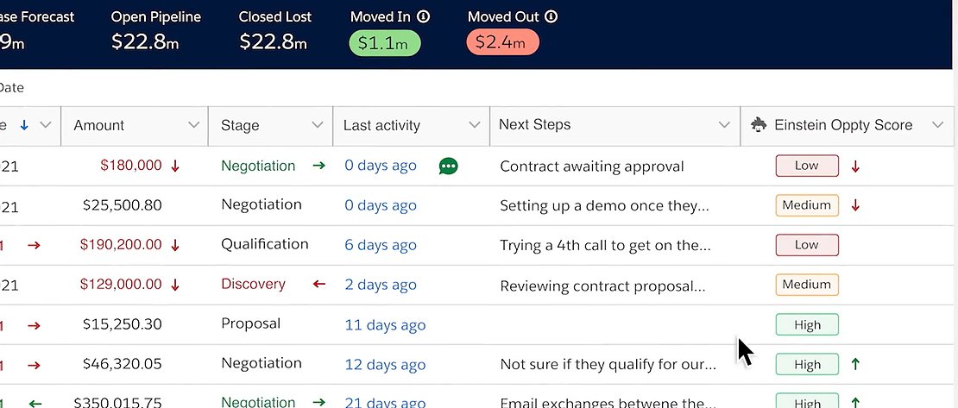Expand the Next Steps column menu
This screenshot has width=958, height=408.
pos(725,126)
